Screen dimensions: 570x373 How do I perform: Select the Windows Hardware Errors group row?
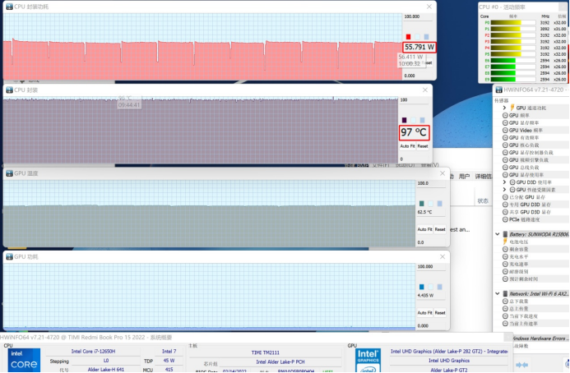coord(540,338)
